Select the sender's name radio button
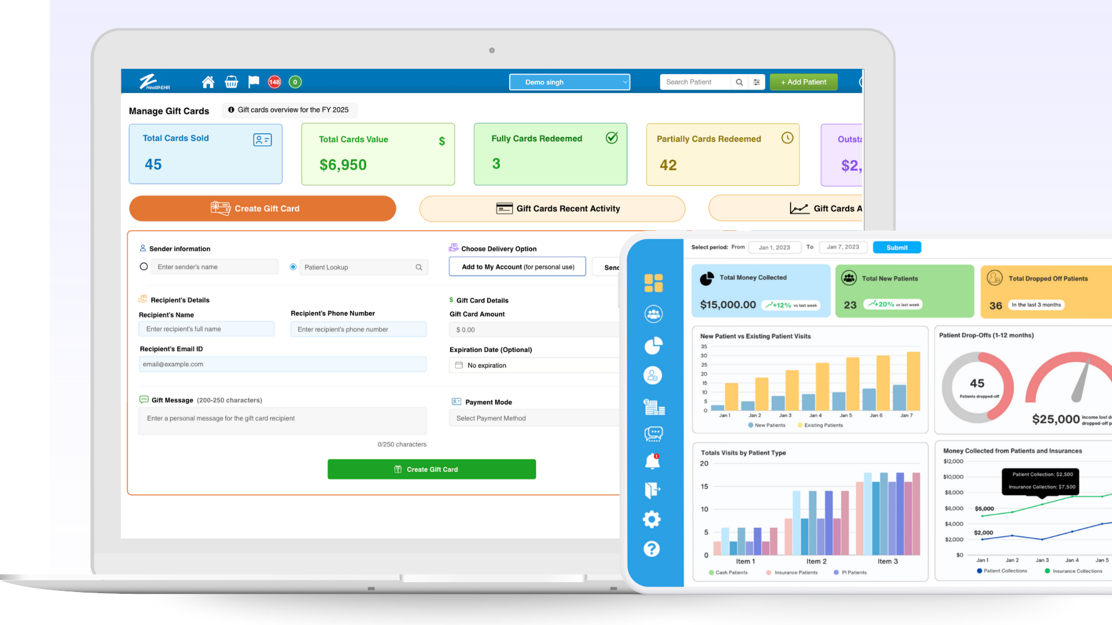This screenshot has height=625, width=1112. 144,267
